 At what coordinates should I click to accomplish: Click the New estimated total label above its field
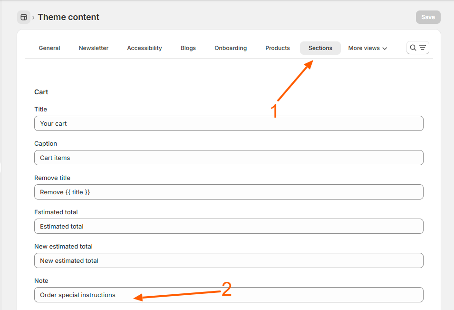tap(63, 246)
